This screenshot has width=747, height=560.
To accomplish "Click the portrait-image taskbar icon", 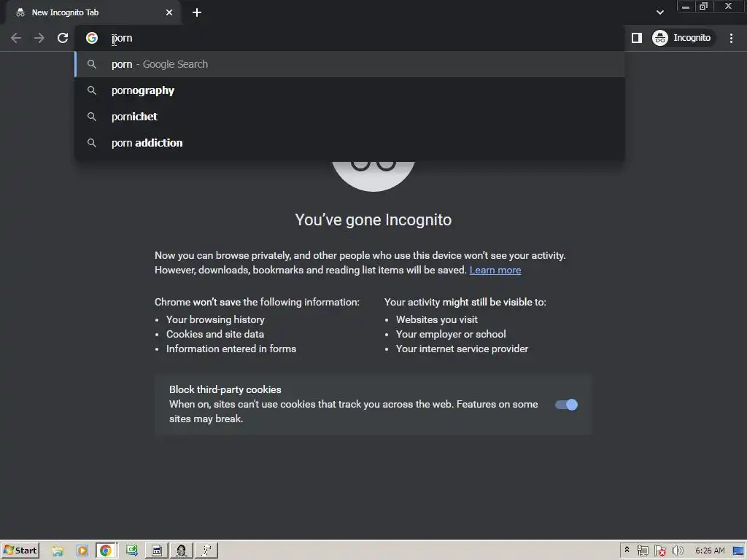I will pos(182,551).
